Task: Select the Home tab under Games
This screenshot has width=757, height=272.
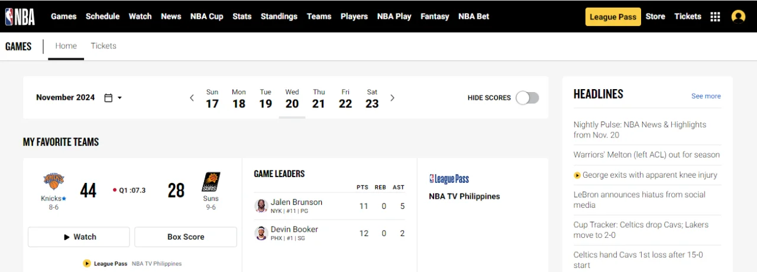Action: [x=66, y=46]
